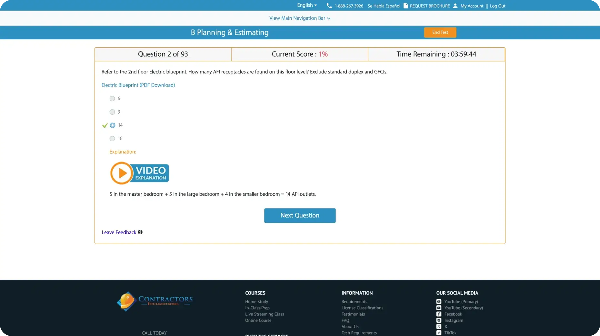This screenshot has height=336, width=600.
Task: Select the radio button for 14
Action: point(113,126)
